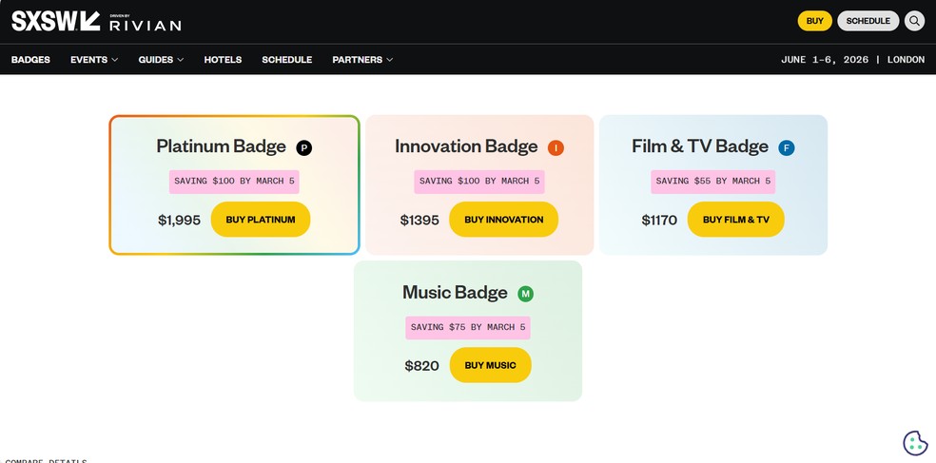Expand the Events dropdown menu

[x=94, y=60]
